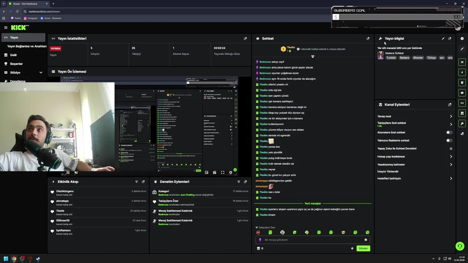Pop out the Etkinlik Akışı panel
The image size is (468, 263).
click(x=143, y=182)
